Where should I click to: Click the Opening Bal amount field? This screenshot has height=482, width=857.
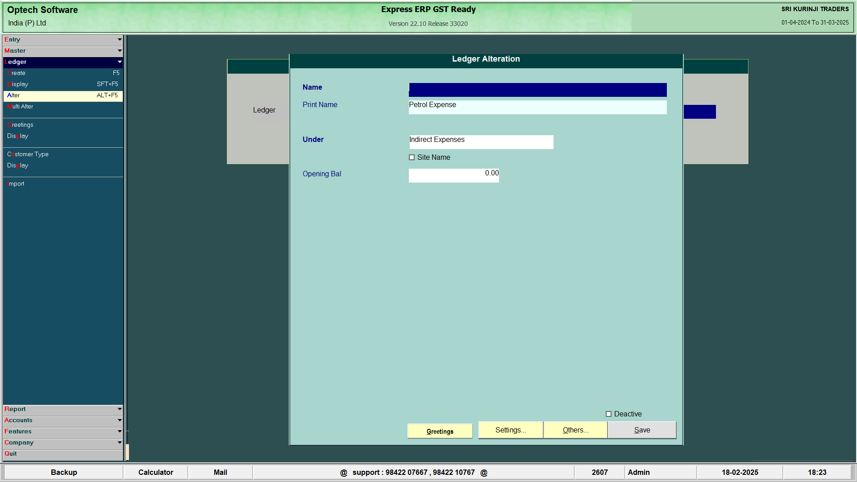(x=453, y=175)
